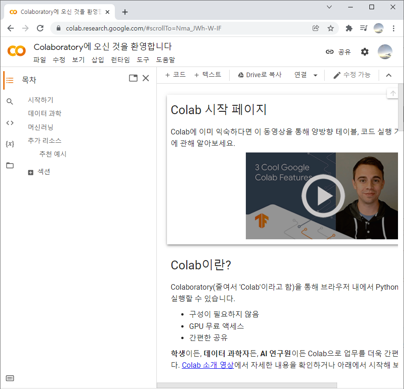Viewport: 404px width, 389px height.
Task: Click the Colab account avatar
Action: click(385, 52)
